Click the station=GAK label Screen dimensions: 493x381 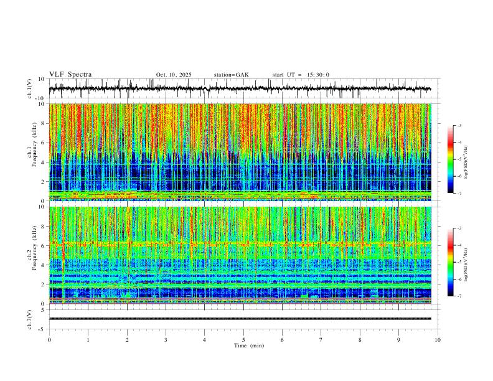click(231, 75)
